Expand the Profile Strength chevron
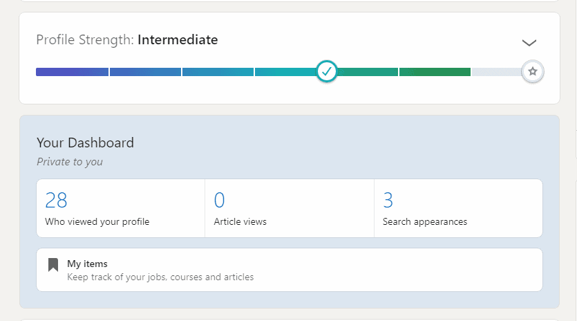The height and width of the screenshot is (321, 577). click(x=529, y=43)
